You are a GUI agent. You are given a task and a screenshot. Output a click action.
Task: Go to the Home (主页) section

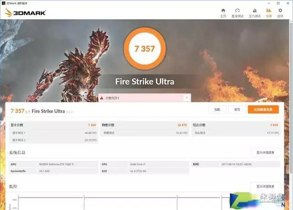(223, 13)
